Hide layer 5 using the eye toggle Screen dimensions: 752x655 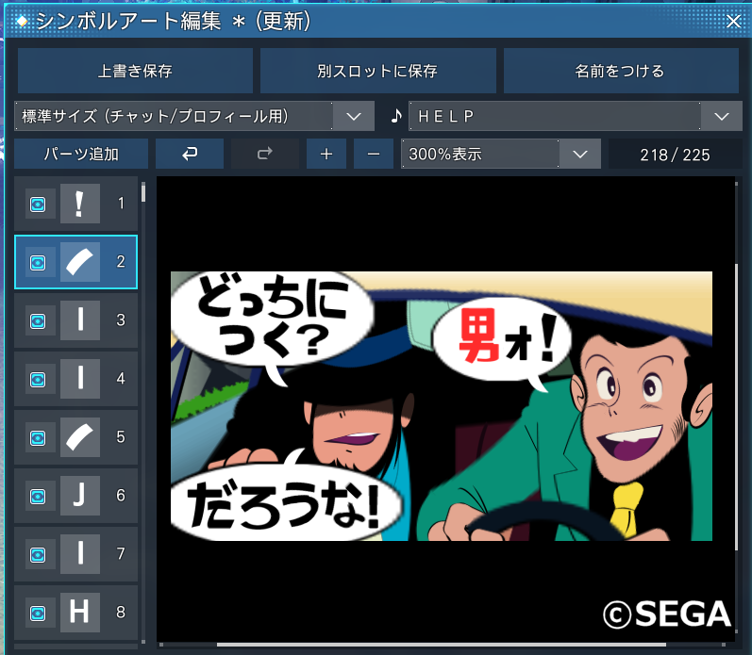click(39, 438)
